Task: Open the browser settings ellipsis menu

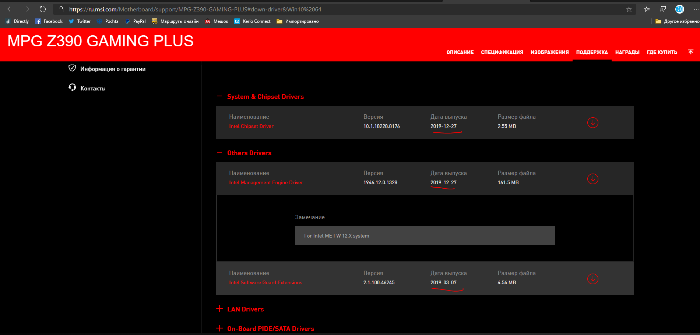Action: coord(696,9)
